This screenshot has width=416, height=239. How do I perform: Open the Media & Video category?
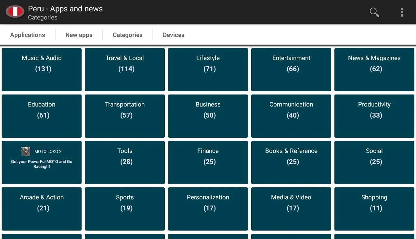click(291, 209)
